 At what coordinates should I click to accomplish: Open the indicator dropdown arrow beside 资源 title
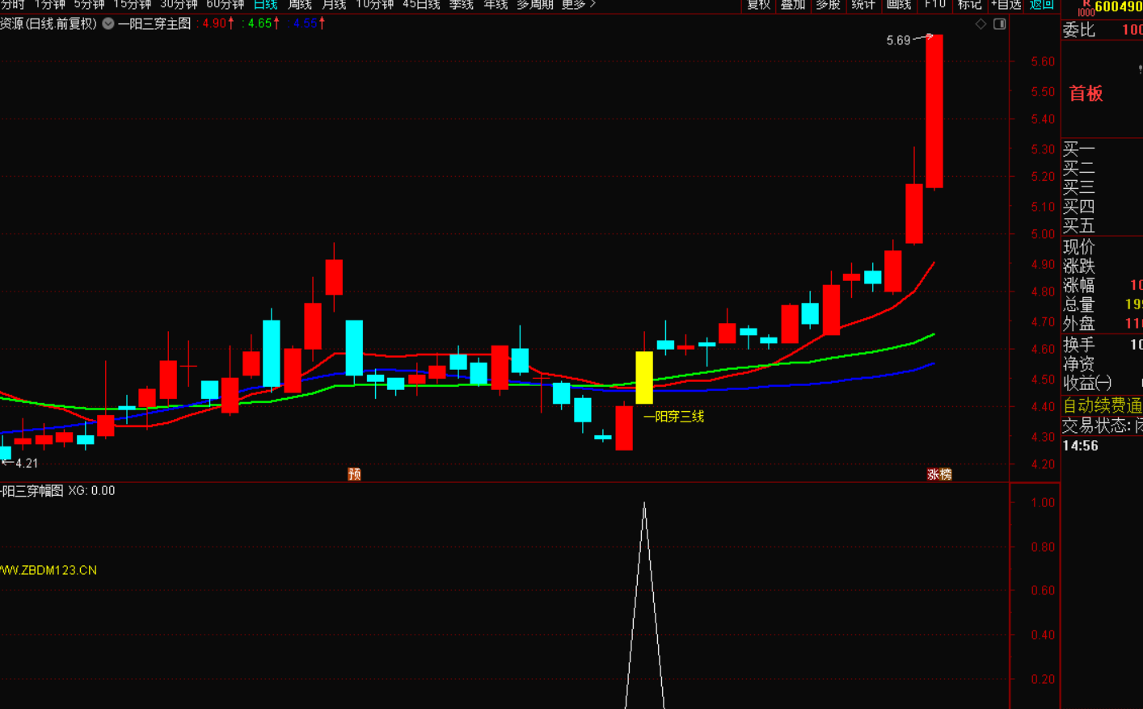point(108,23)
